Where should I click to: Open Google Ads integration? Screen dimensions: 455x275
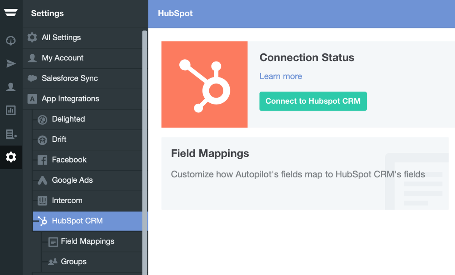coord(72,180)
